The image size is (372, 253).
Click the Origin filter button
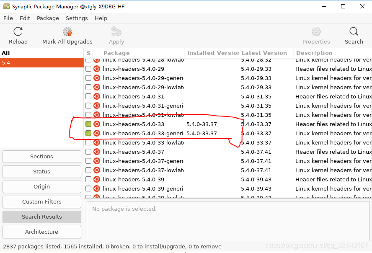click(42, 186)
